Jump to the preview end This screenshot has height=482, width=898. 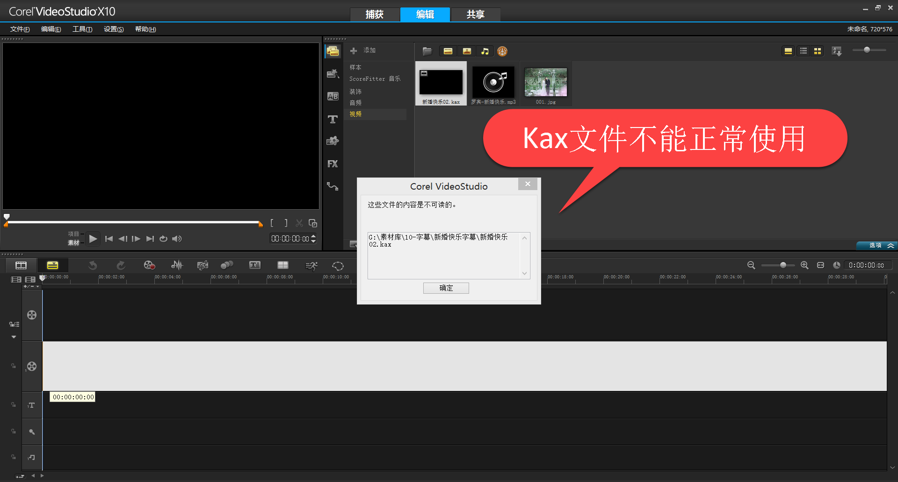[150, 239]
